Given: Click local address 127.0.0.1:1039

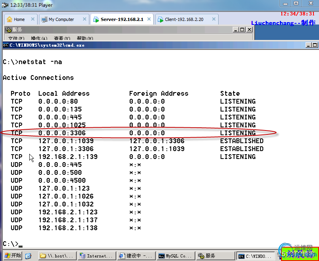Looking at the screenshot, I should [x=66, y=141].
